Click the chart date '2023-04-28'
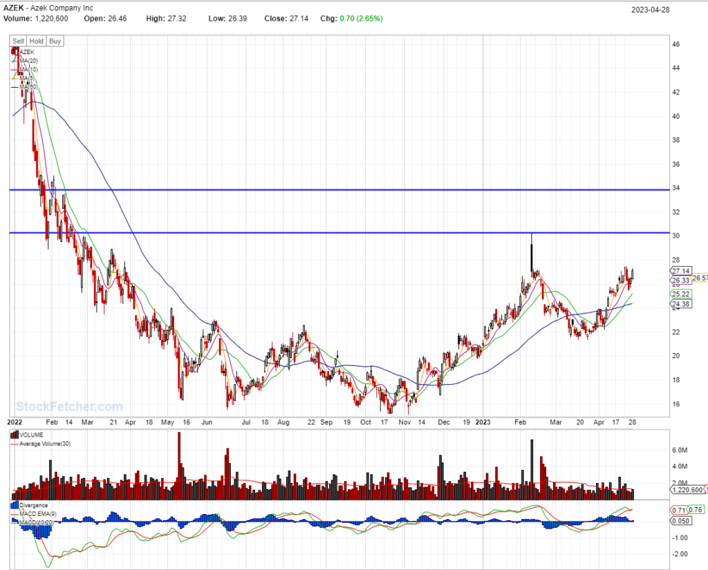Viewport: 708px width, 570px height. coord(650,10)
